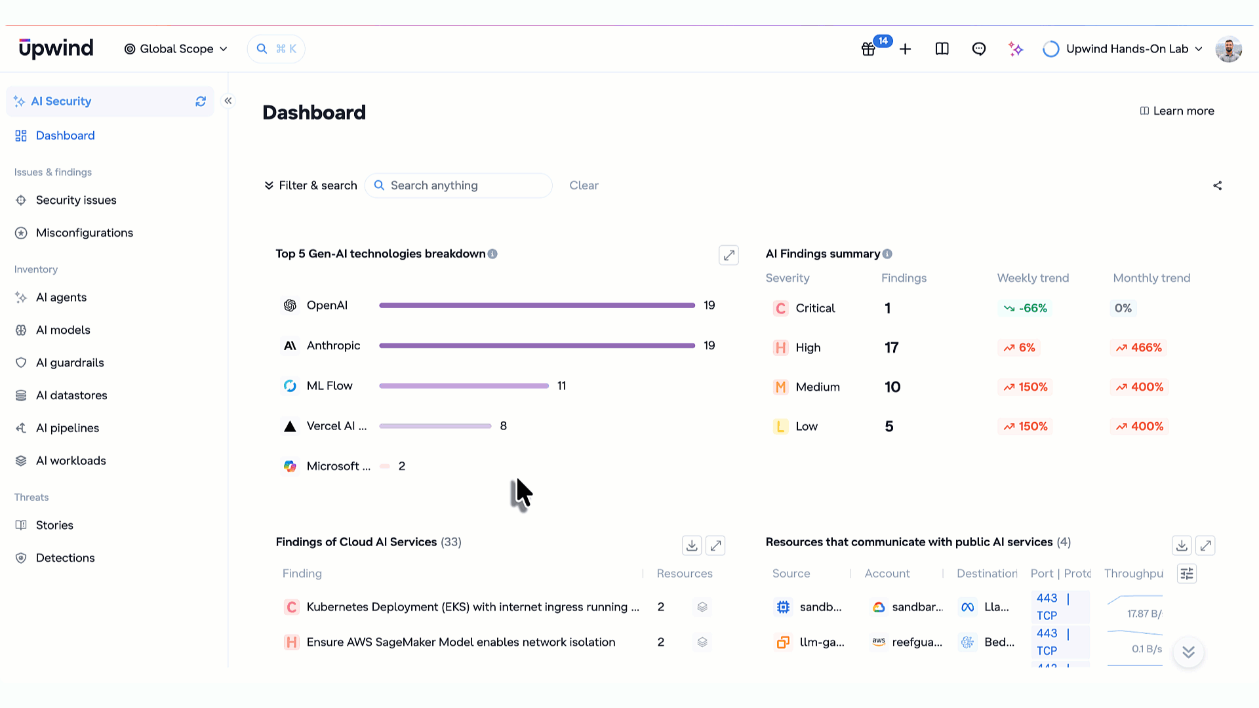Open the docs book icon in header
Image resolution: width=1259 pixels, height=708 pixels.
tap(942, 49)
